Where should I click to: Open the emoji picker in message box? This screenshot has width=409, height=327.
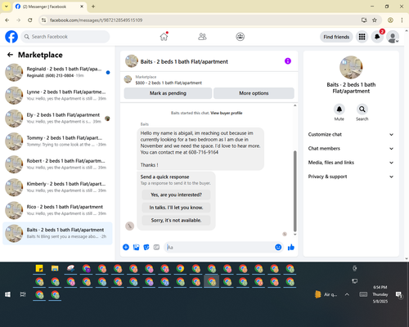pyautogui.click(x=278, y=247)
